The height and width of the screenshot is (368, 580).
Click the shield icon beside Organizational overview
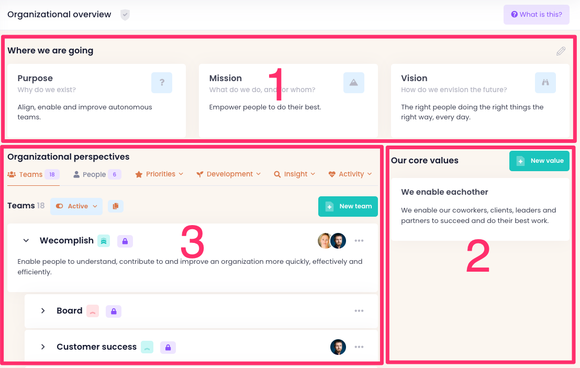pyautogui.click(x=125, y=15)
